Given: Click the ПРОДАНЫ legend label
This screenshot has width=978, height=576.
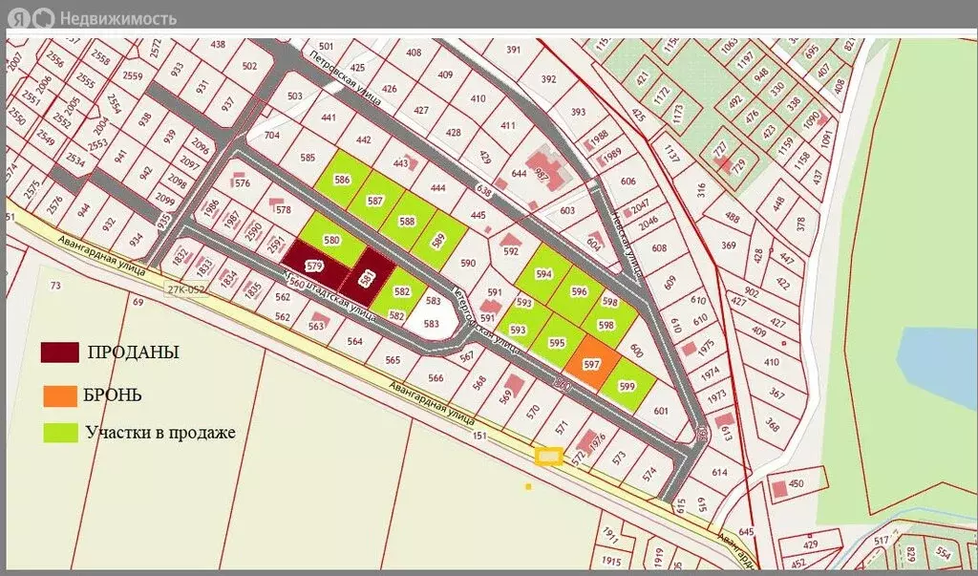Looking at the screenshot, I should (133, 352).
